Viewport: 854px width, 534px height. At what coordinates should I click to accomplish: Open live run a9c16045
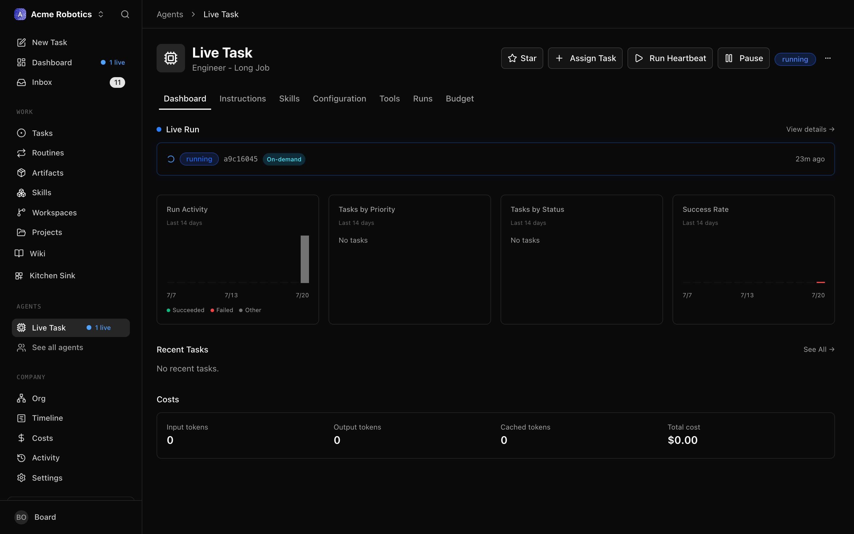(x=495, y=159)
